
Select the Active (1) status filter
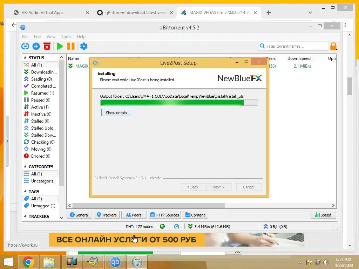coord(41,107)
